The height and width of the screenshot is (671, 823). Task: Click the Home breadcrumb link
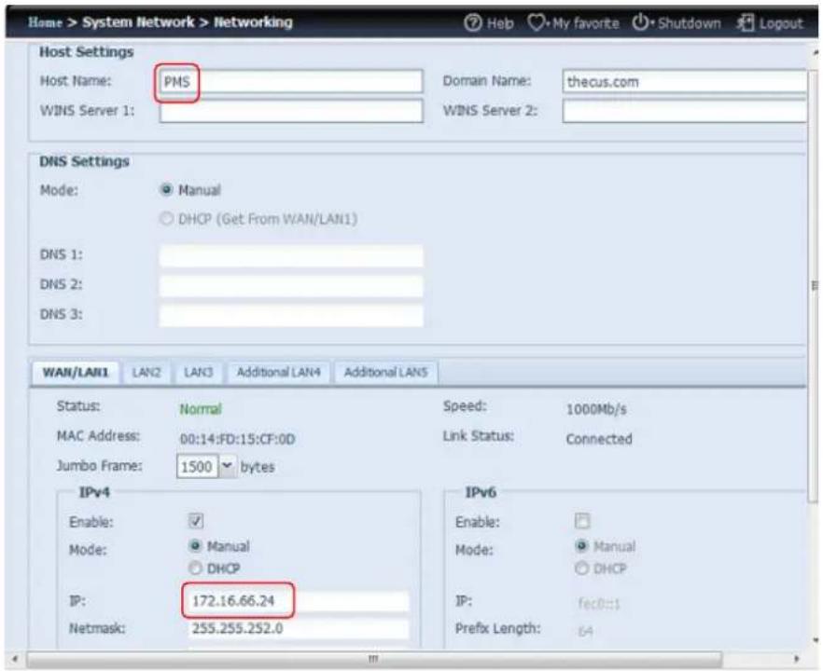45,22
